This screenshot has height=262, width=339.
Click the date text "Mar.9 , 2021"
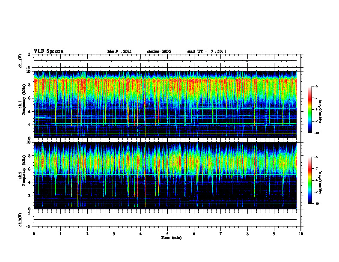click(x=119, y=51)
